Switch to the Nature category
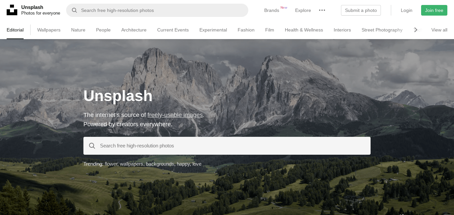454x215 pixels. [x=78, y=30]
